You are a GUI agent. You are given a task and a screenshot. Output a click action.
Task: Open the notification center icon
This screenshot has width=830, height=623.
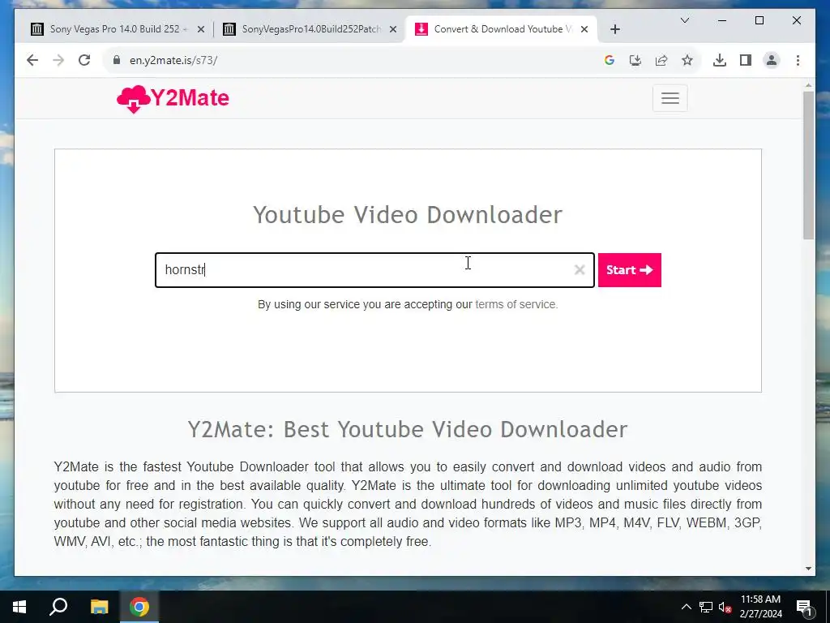tap(804, 608)
